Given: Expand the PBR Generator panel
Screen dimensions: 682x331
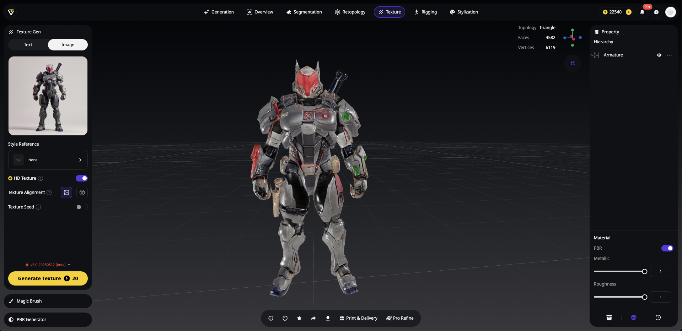Looking at the screenshot, I should click(48, 320).
